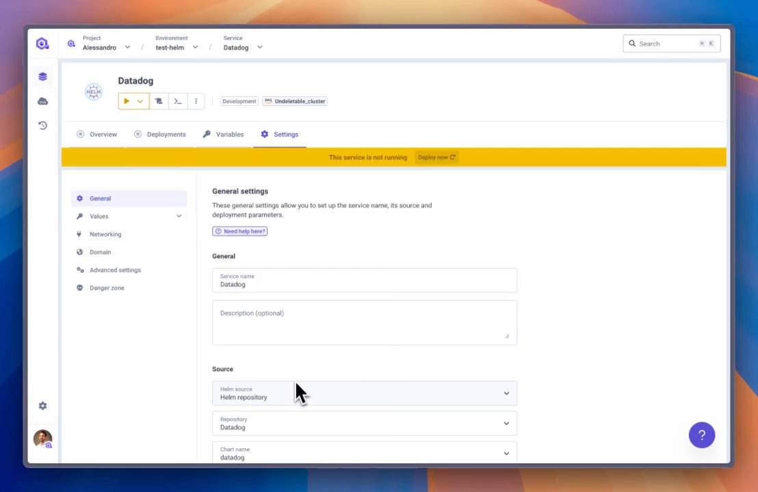Open the purple help question button
Image resolution: width=758 pixels, height=492 pixels.
coord(701,435)
